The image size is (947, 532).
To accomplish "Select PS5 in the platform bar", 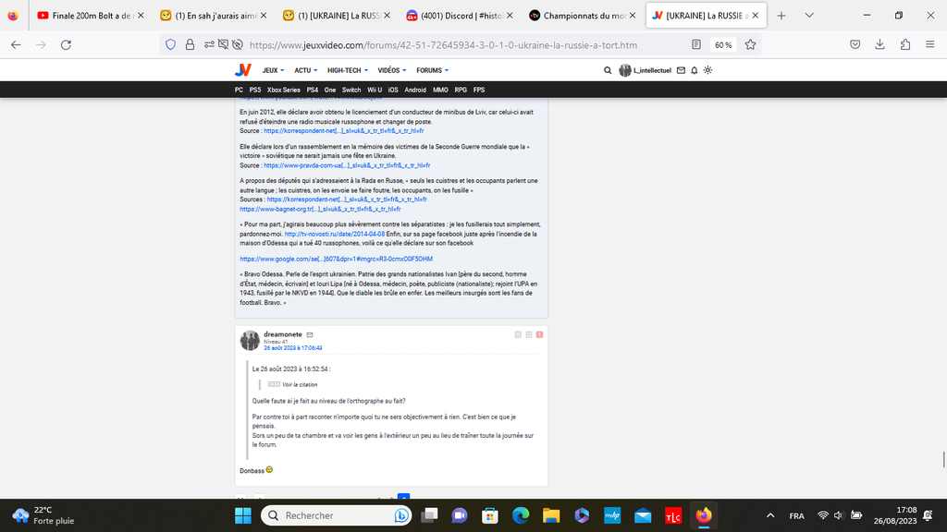I will tap(254, 90).
